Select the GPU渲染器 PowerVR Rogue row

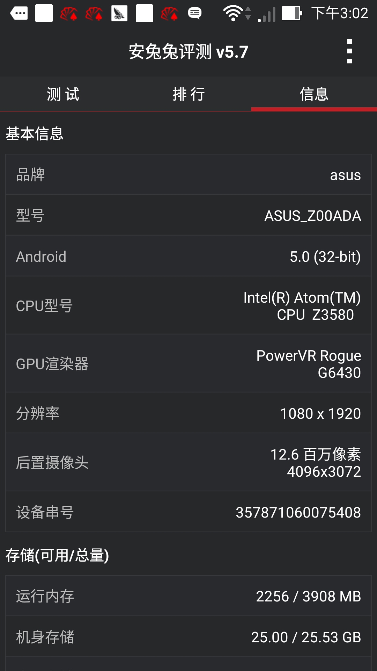coord(188,363)
